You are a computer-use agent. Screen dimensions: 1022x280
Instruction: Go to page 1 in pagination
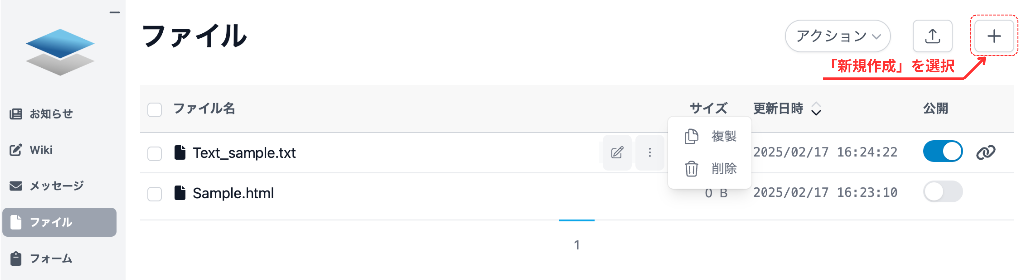pos(577,245)
